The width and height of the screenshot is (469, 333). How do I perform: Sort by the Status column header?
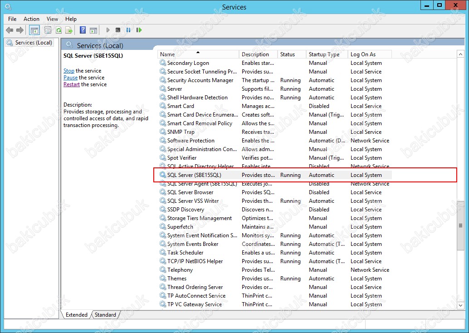pos(292,54)
